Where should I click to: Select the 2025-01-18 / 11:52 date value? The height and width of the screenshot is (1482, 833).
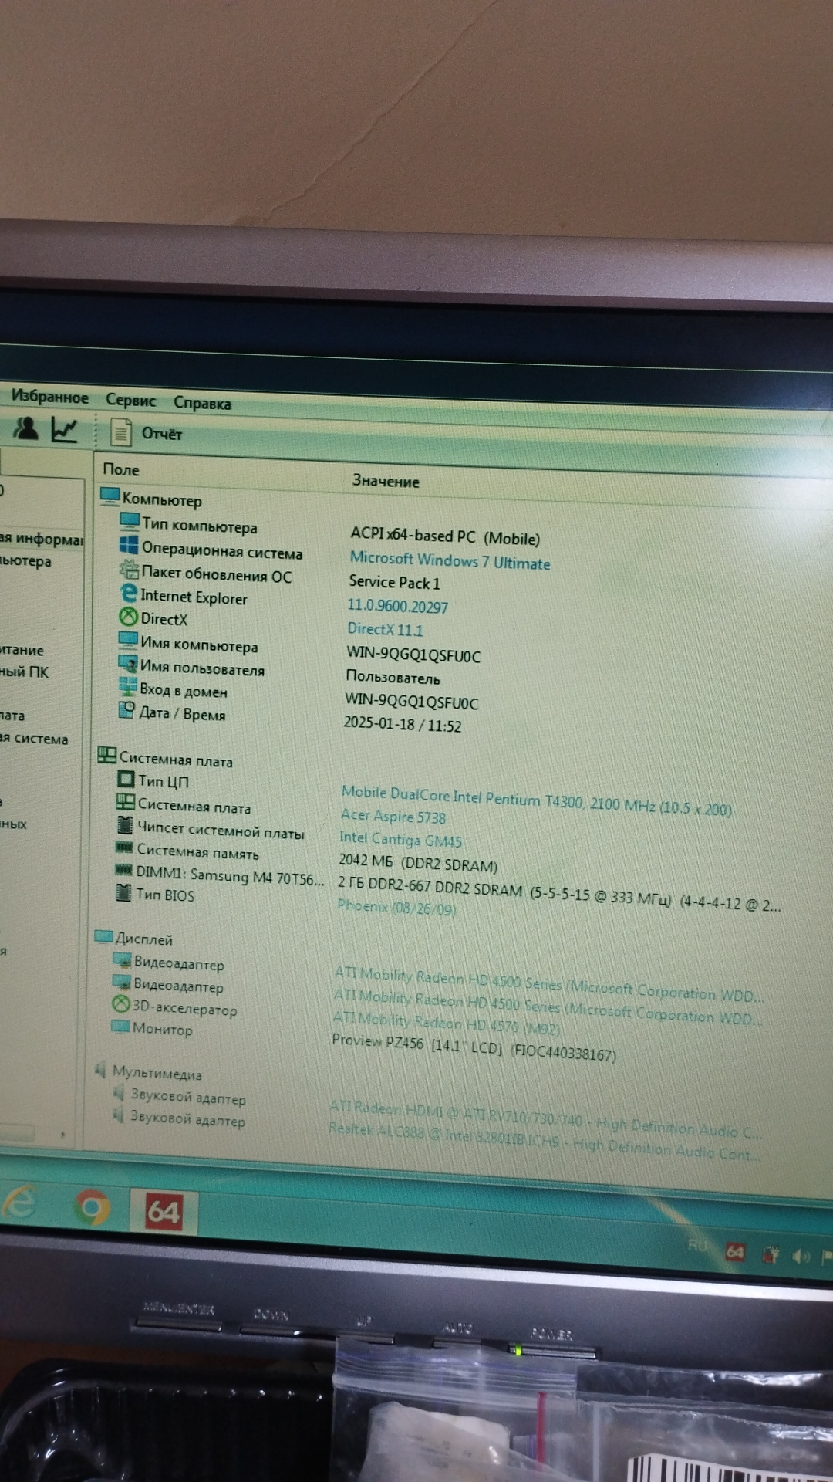(x=403, y=725)
